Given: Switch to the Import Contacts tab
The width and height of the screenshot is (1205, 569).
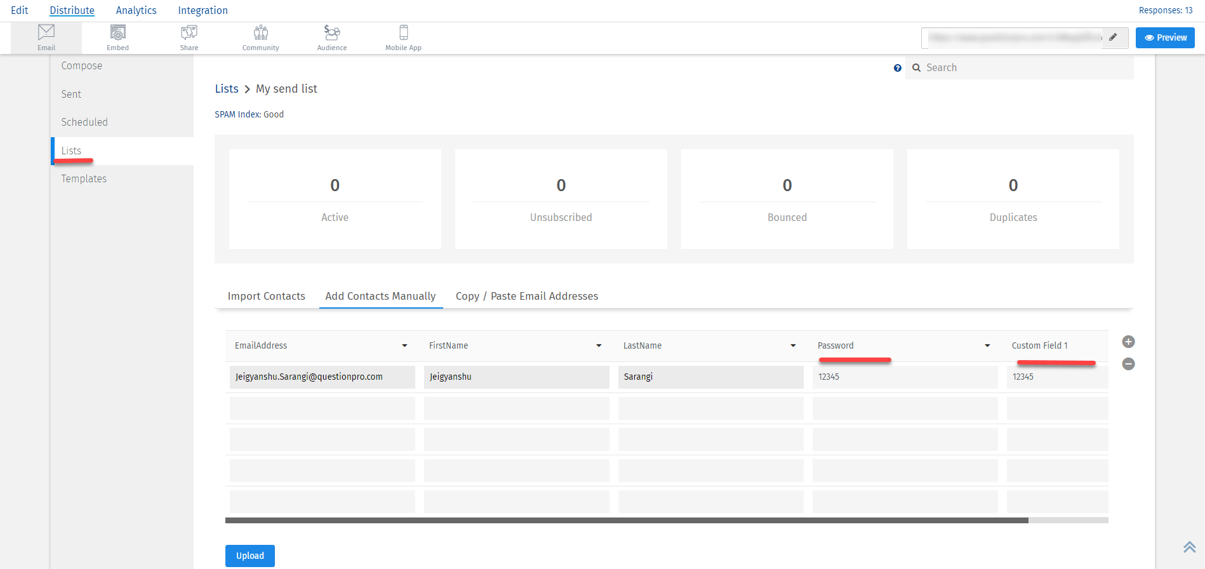Looking at the screenshot, I should tap(266, 296).
